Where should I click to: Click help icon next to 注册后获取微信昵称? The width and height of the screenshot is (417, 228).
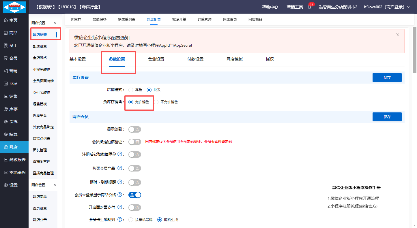120,154
